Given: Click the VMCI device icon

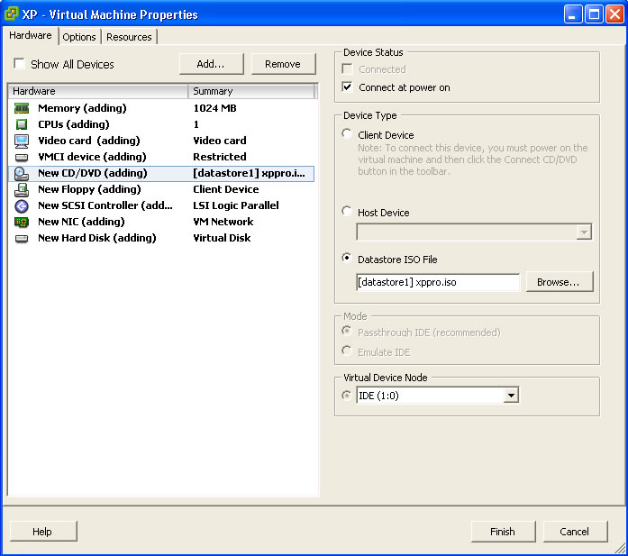Looking at the screenshot, I should tap(22, 158).
